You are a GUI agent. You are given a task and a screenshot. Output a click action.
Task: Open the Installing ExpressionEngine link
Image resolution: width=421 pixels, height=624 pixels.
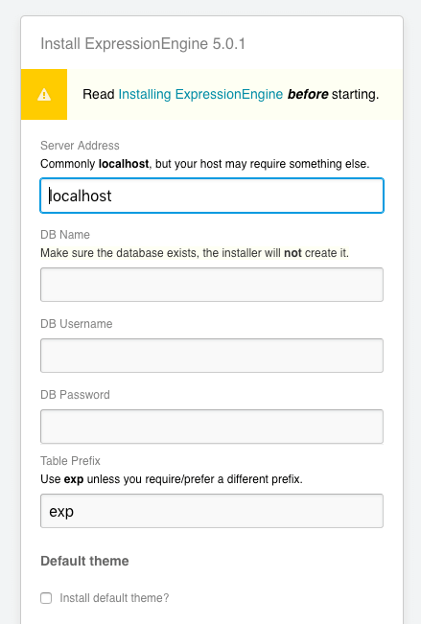pyautogui.click(x=200, y=94)
